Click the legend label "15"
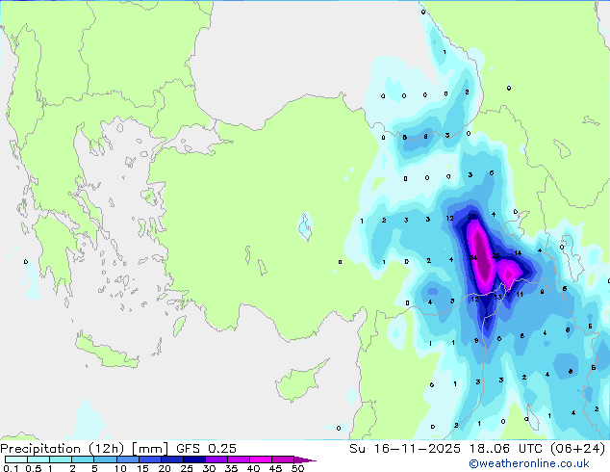Image resolution: width=610 pixels, height=472 pixels. 142,468
